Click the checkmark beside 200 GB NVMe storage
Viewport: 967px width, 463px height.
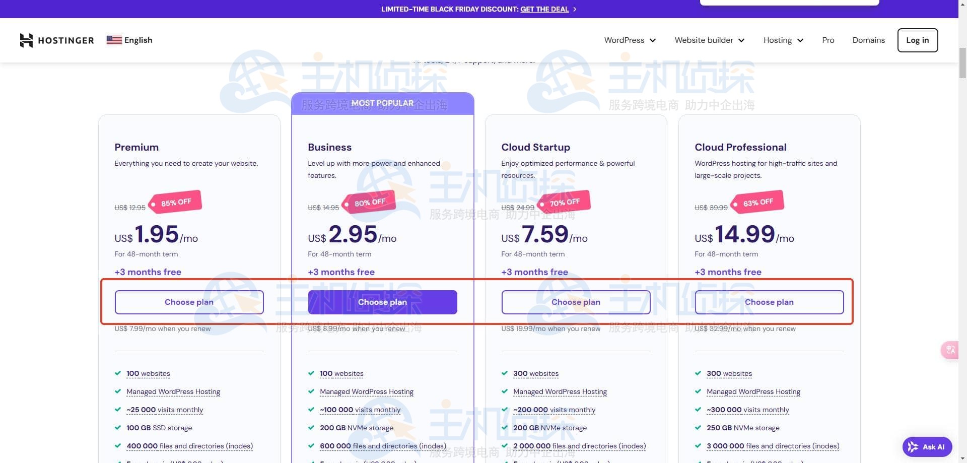pyautogui.click(x=311, y=427)
